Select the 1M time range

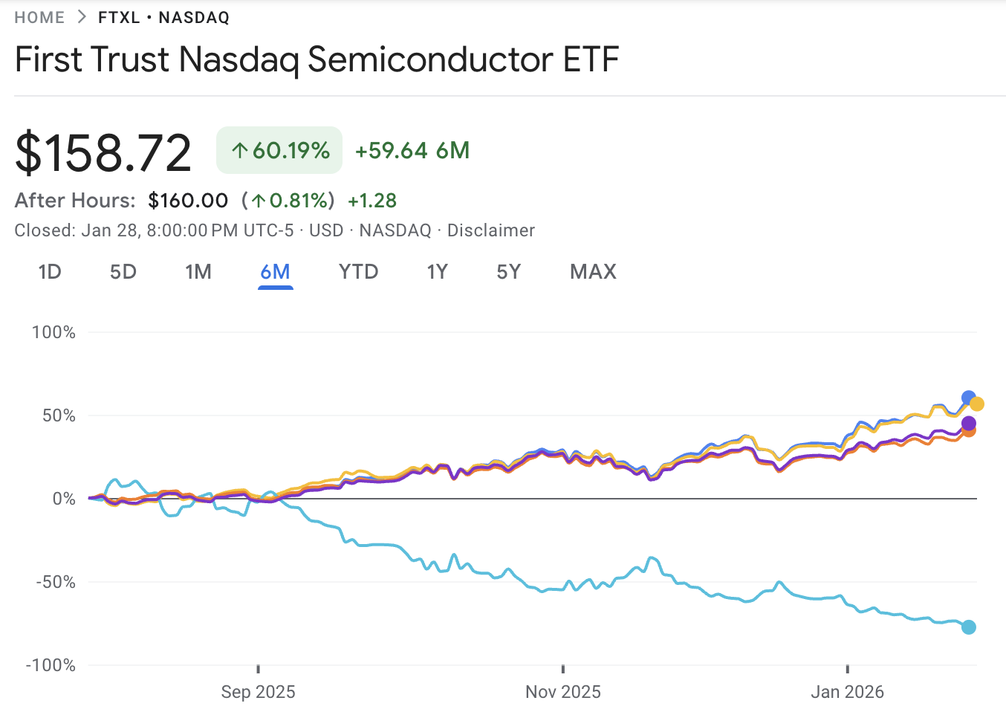[198, 272]
